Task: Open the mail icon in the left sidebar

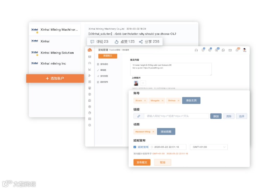Action: (x=90, y=57)
